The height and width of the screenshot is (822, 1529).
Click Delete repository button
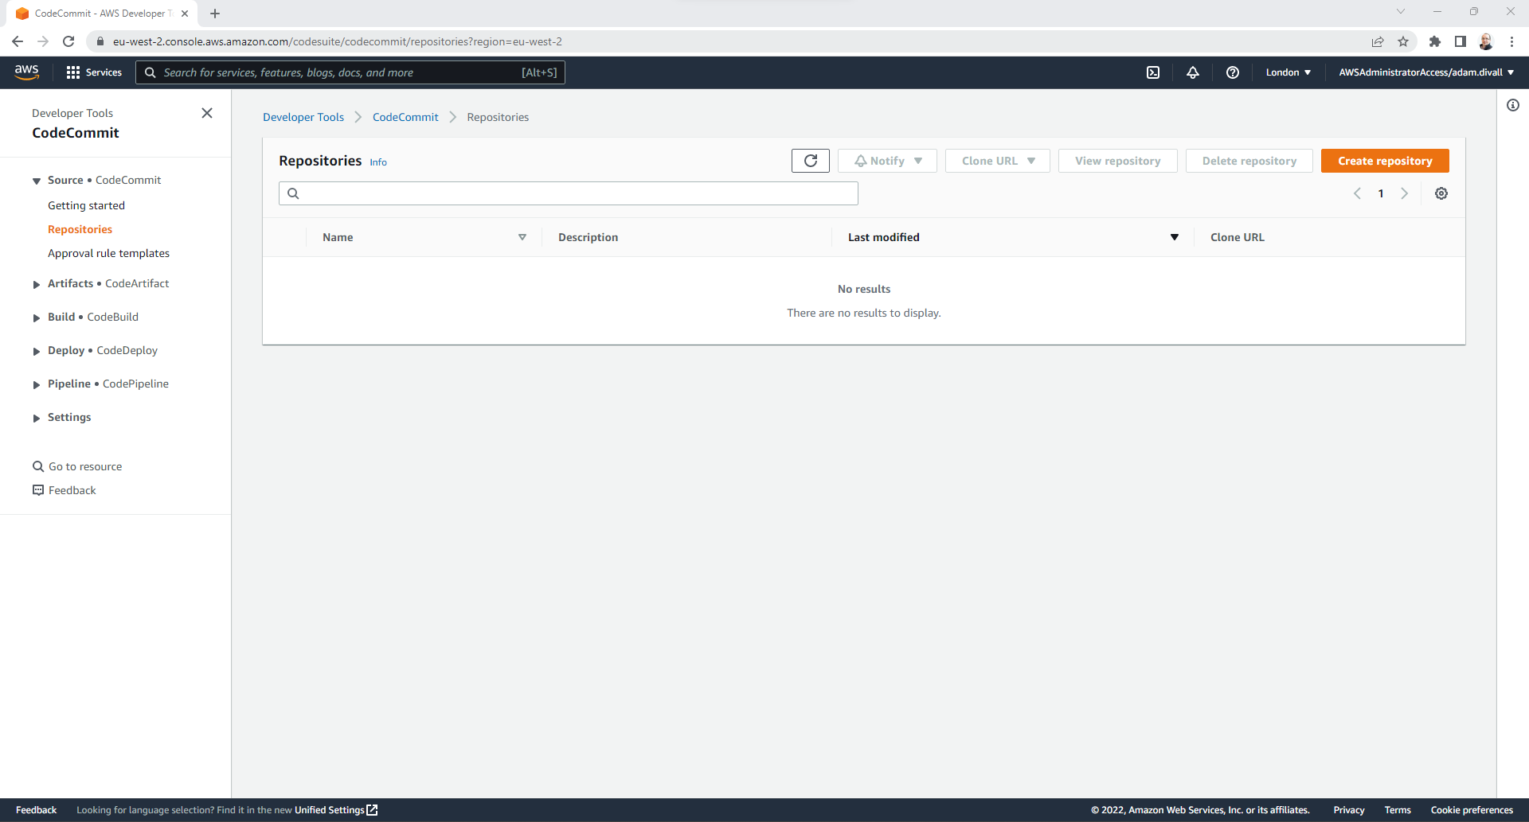pos(1249,161)
